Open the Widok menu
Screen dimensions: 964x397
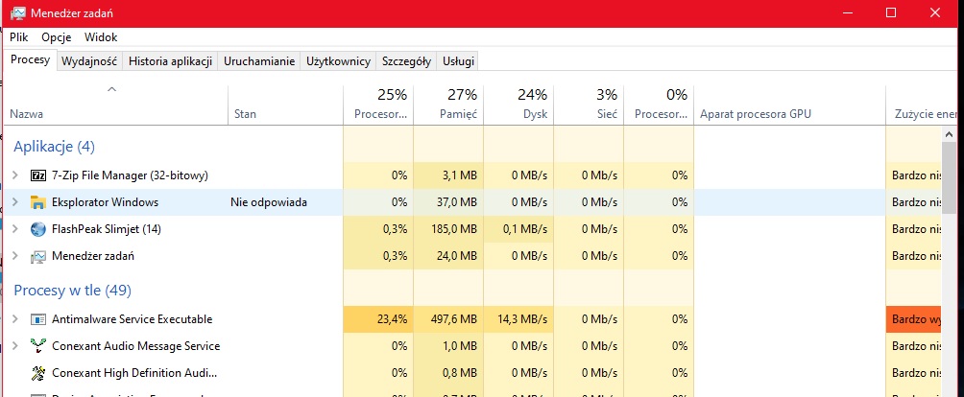pos(101,37)
